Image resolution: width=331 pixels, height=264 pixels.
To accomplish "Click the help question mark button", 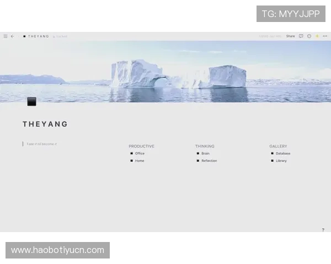I will coord(323,230).
